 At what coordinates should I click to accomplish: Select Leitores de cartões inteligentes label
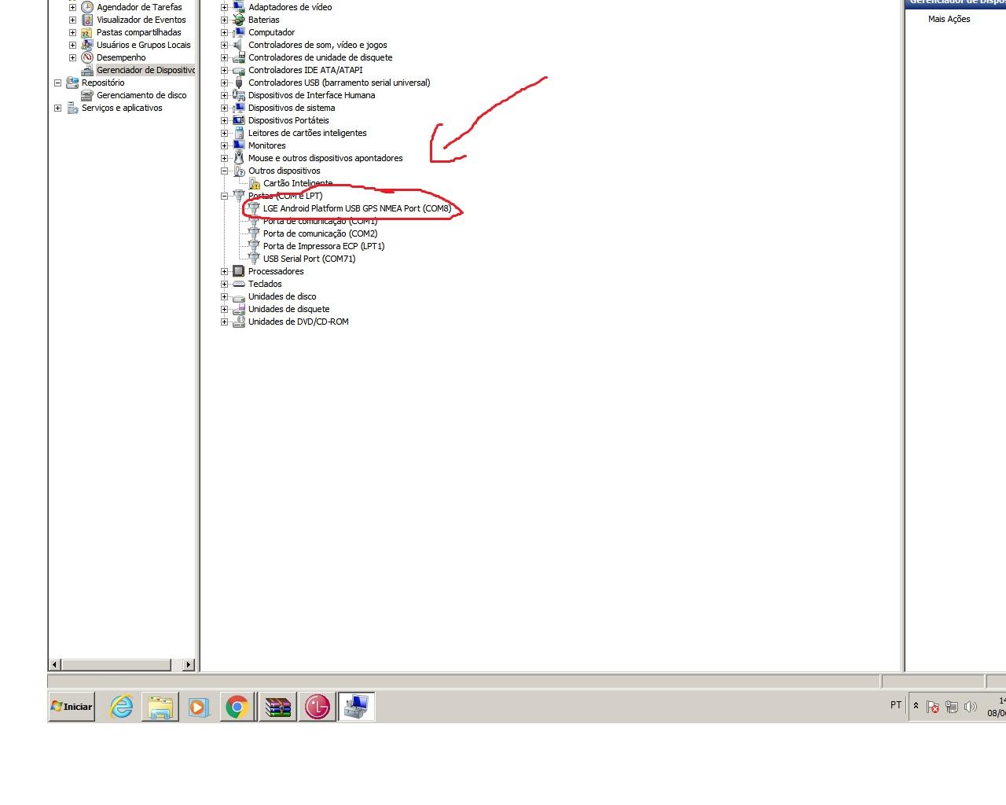point(307,133)
